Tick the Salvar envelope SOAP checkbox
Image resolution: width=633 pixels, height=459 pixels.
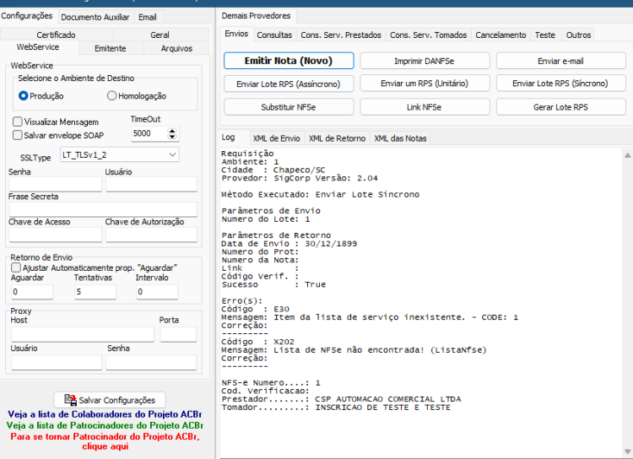18,135
